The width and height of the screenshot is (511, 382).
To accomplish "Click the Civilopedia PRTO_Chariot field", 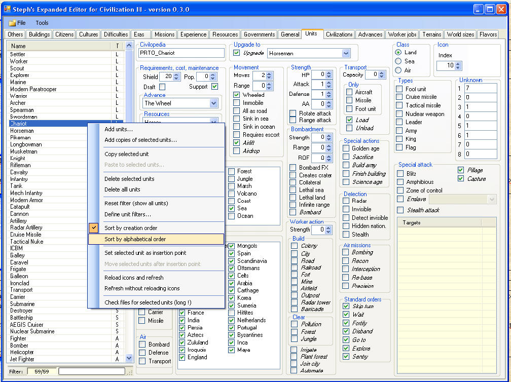I will (x=181, y=53).
